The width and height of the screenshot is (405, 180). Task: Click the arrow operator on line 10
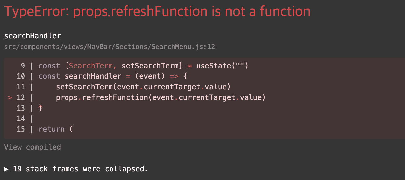[x=174, y=76]
